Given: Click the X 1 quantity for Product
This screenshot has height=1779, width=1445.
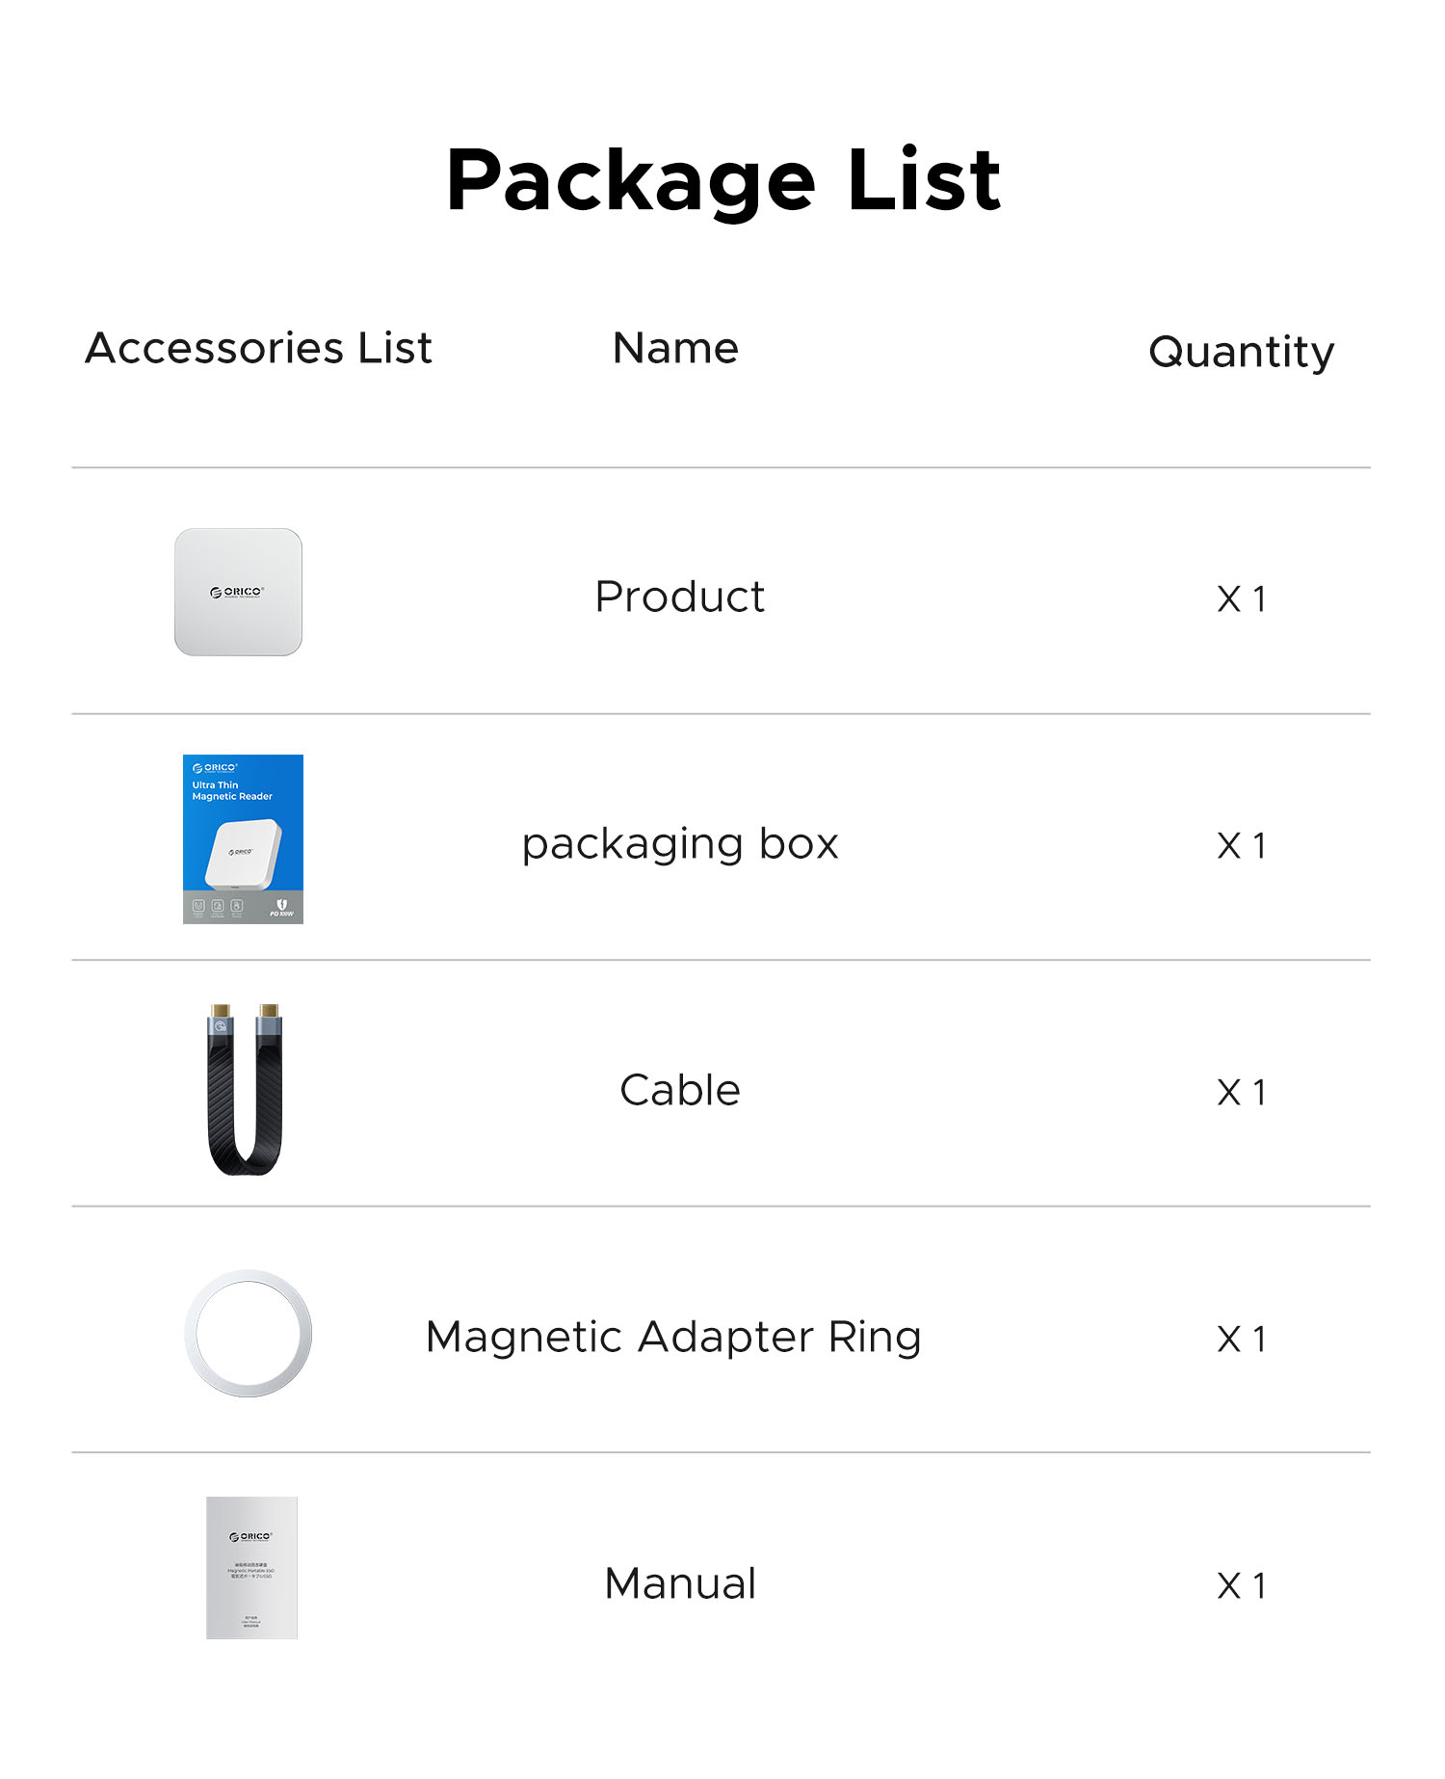Looking at the screenshot, I should (1241, 598).
